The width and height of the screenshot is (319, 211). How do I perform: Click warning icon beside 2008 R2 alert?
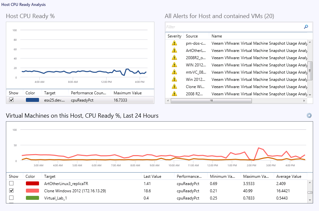coord(174,94)
